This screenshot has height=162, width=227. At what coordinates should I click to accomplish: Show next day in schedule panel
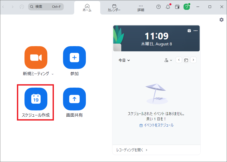(193, 60)
